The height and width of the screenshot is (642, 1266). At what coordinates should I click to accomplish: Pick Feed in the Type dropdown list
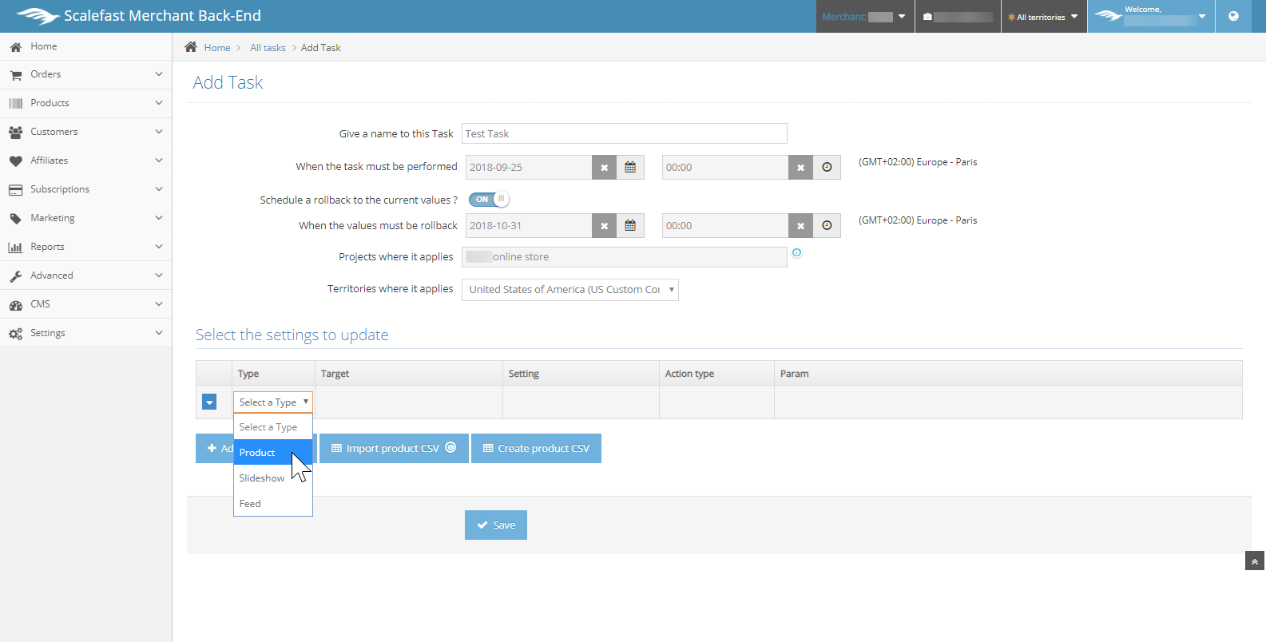250,504
